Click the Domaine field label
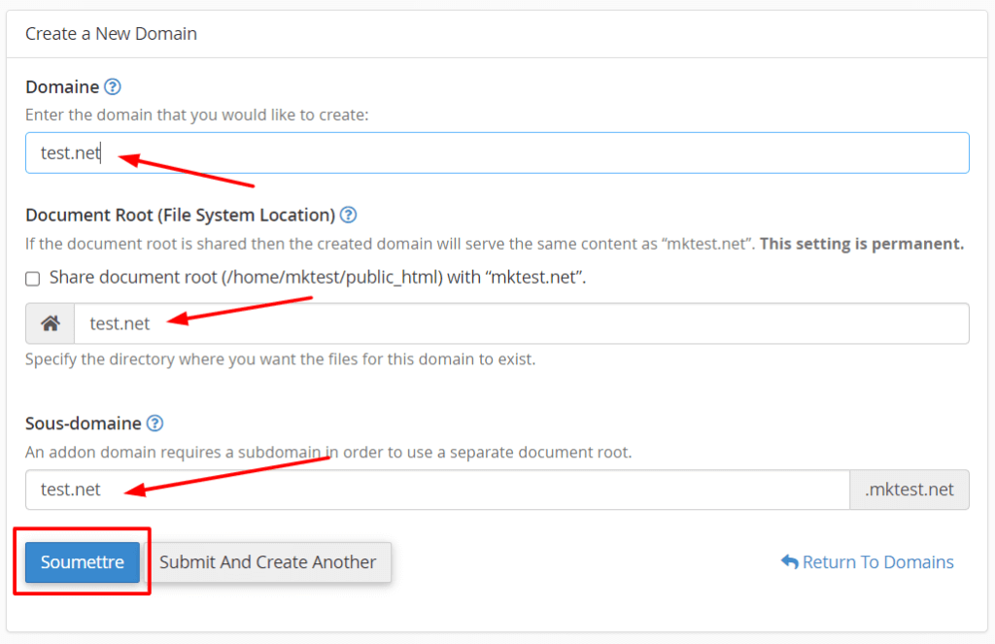 62,87
